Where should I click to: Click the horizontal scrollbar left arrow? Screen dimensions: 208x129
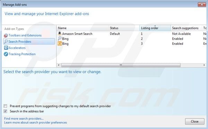[59, 65]
